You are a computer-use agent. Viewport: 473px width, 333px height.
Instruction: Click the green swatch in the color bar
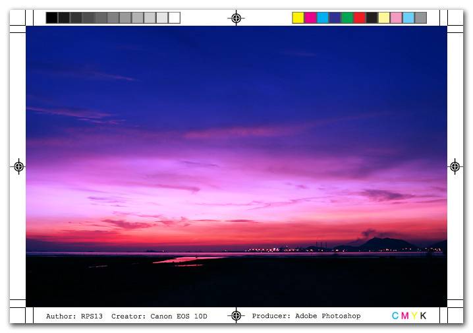[347, 18]
